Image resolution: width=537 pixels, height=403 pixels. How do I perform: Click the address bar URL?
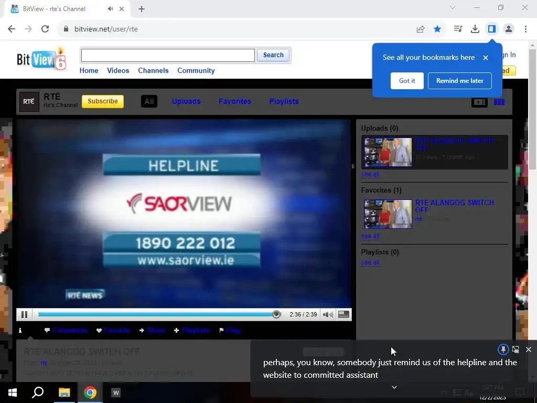pyautogui.click(x=106, y=29)
